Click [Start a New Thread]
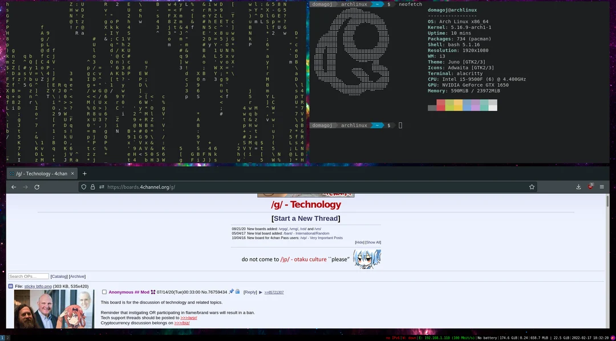 pos(305,218)
